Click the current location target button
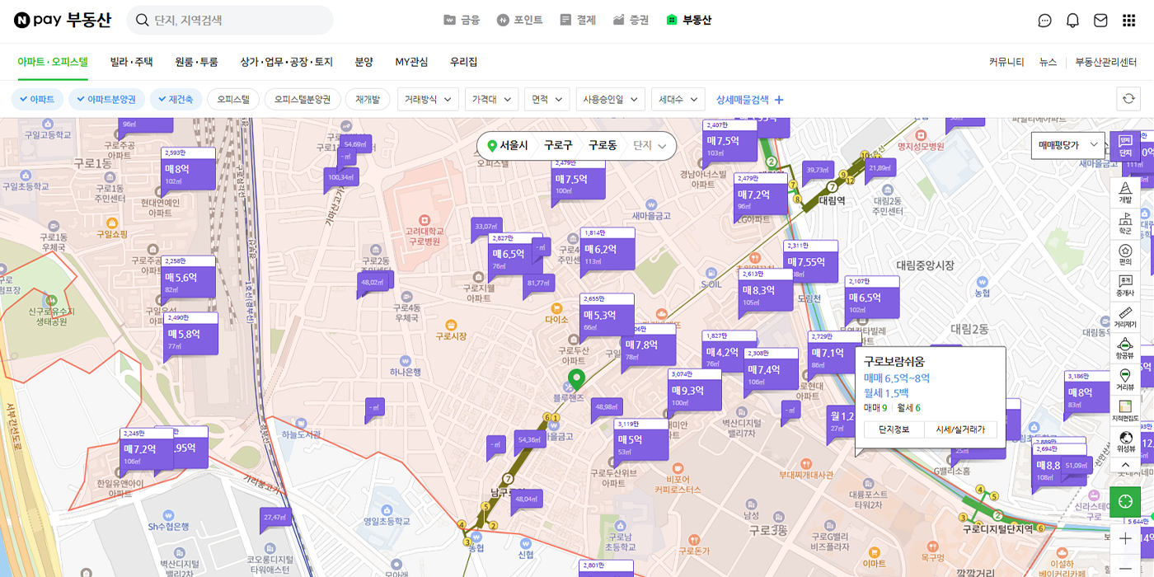Viewport: 1154px width, 577px height. pyautogui.click(x=1125, y=501)
